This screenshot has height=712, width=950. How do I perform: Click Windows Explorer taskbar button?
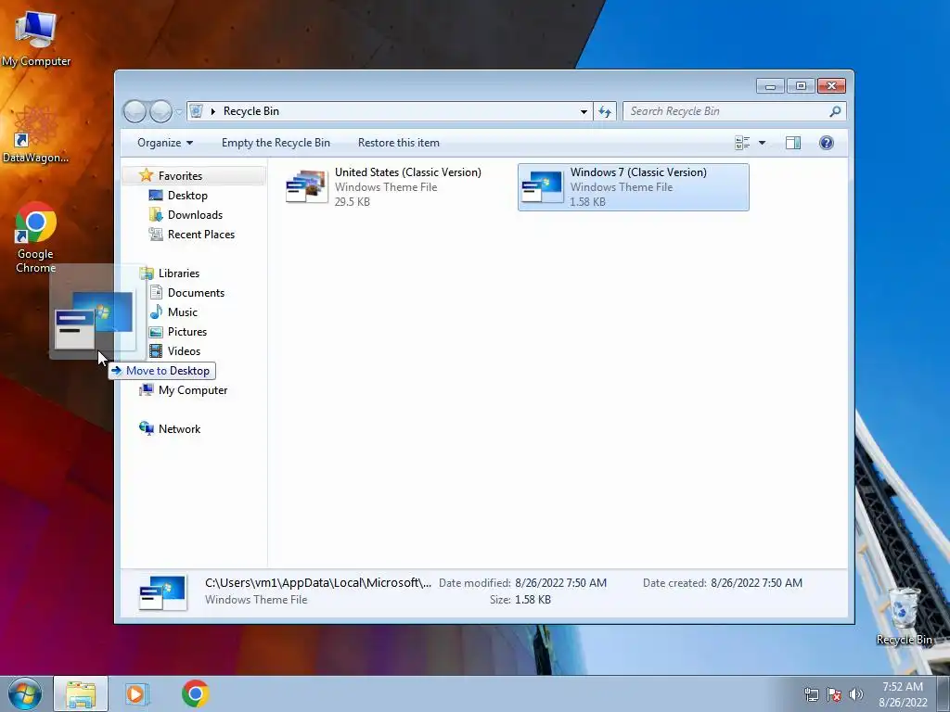tap(81, 693)
